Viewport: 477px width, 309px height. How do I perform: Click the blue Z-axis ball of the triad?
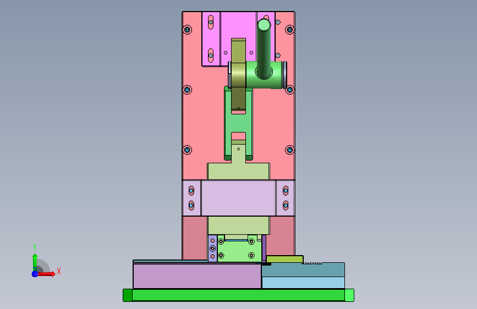point(35,274)
